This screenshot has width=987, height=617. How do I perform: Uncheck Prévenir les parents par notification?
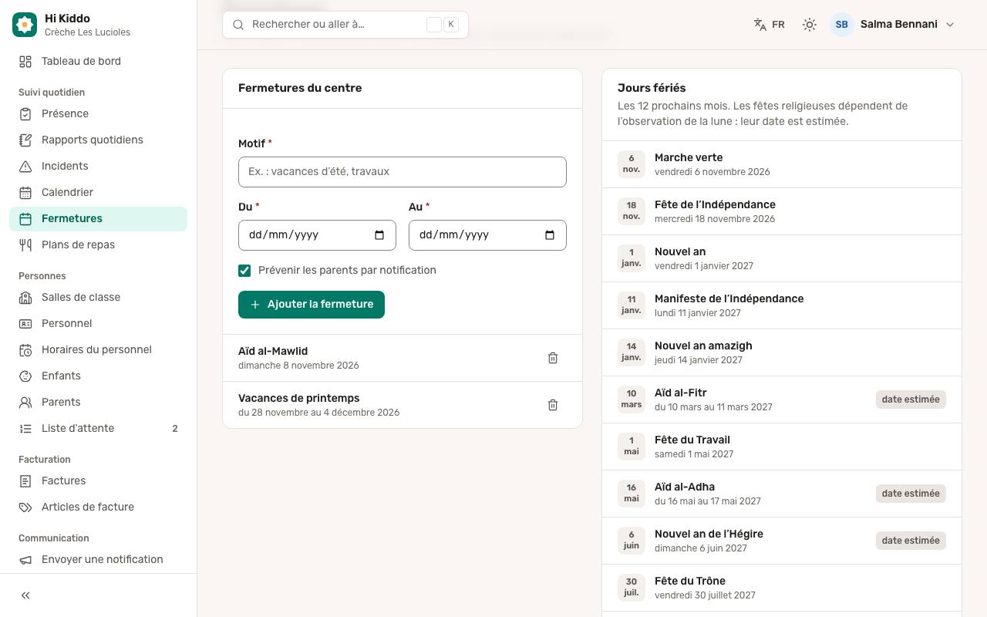click(x=244, y=271)
